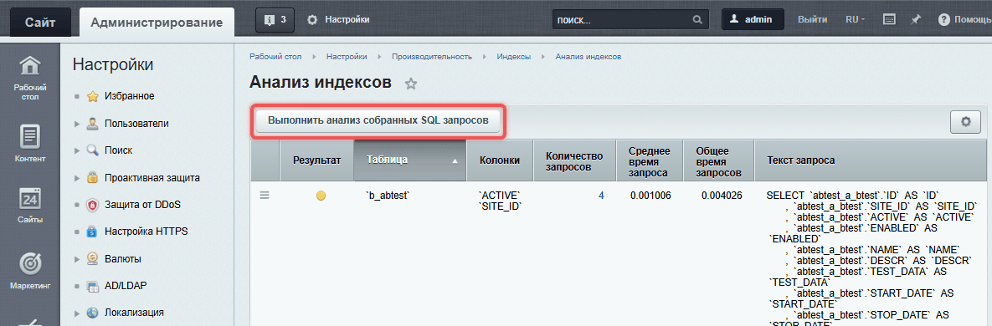Sort by the Таблица column header
This screenshot has height=326, width=992.
[410, 160]
